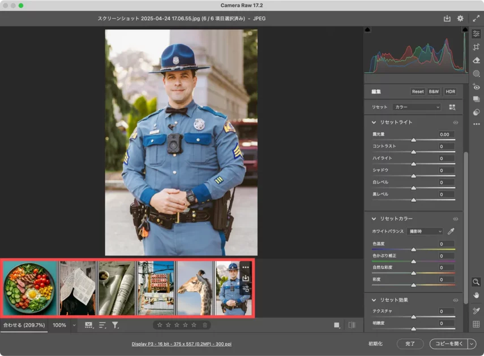Toggle visibility of リセット効果 section
The width and height of the screenshot is (484, 356).
pos(455,300)
